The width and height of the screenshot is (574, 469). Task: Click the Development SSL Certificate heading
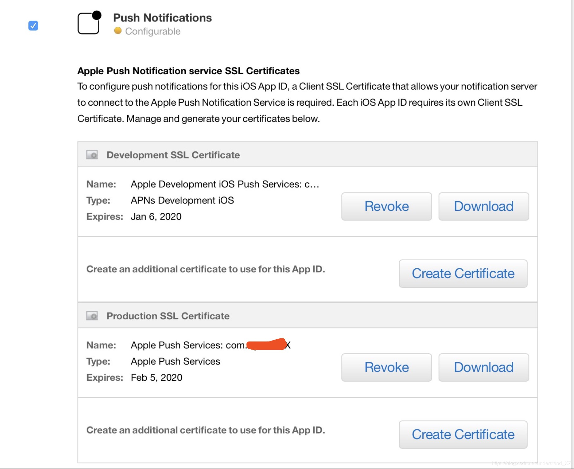[x=173, y=155]
